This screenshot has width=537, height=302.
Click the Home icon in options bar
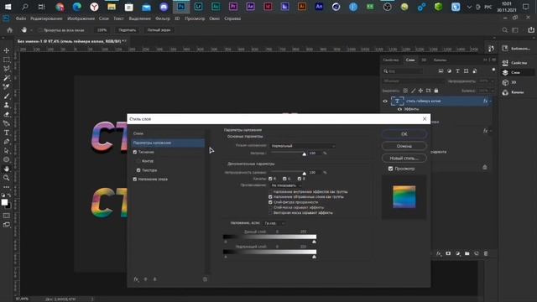coord(9,30)
